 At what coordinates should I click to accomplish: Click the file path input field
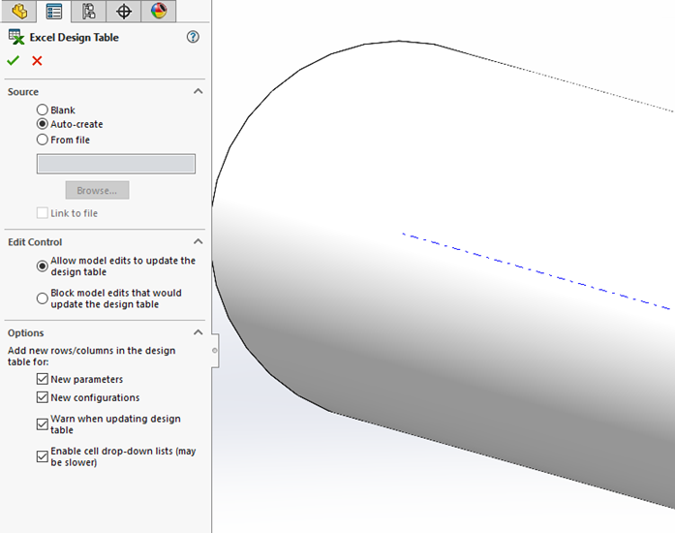[x=116, y=164]
